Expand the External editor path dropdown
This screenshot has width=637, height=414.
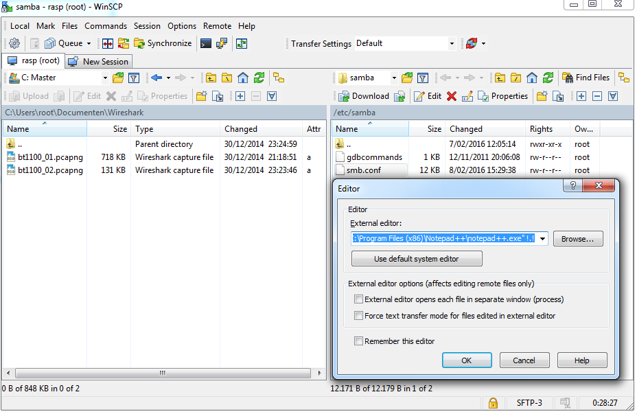point(543,239)
